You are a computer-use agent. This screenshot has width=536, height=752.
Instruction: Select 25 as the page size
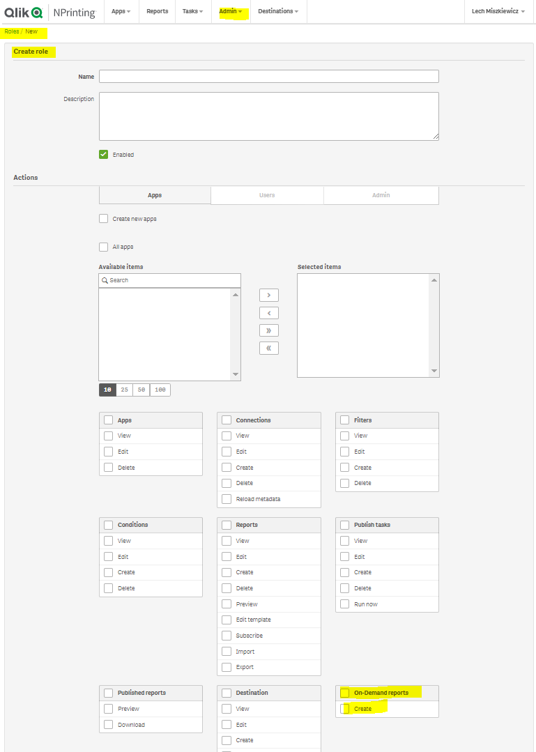click(124, 390)
